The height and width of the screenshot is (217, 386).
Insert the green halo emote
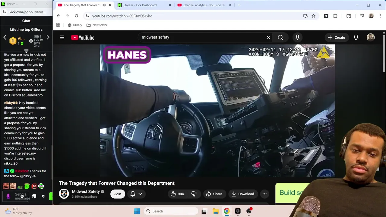click(x=27, y=186)
